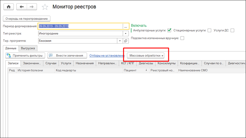
Task: Add page to favorites with star icon
Action: click(45, 7)
